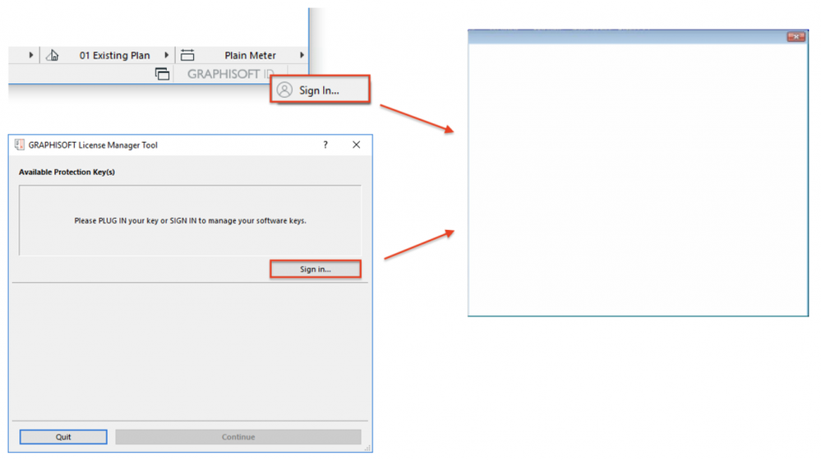Expand the arrow right of 01 Existing Plan
This screenshot has height=460, width=821.
coord(167,55)
